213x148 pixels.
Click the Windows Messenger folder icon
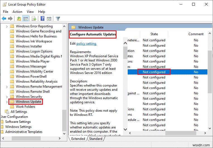pos(12,66)
